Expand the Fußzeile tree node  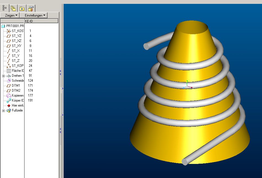tap(3, 111)
